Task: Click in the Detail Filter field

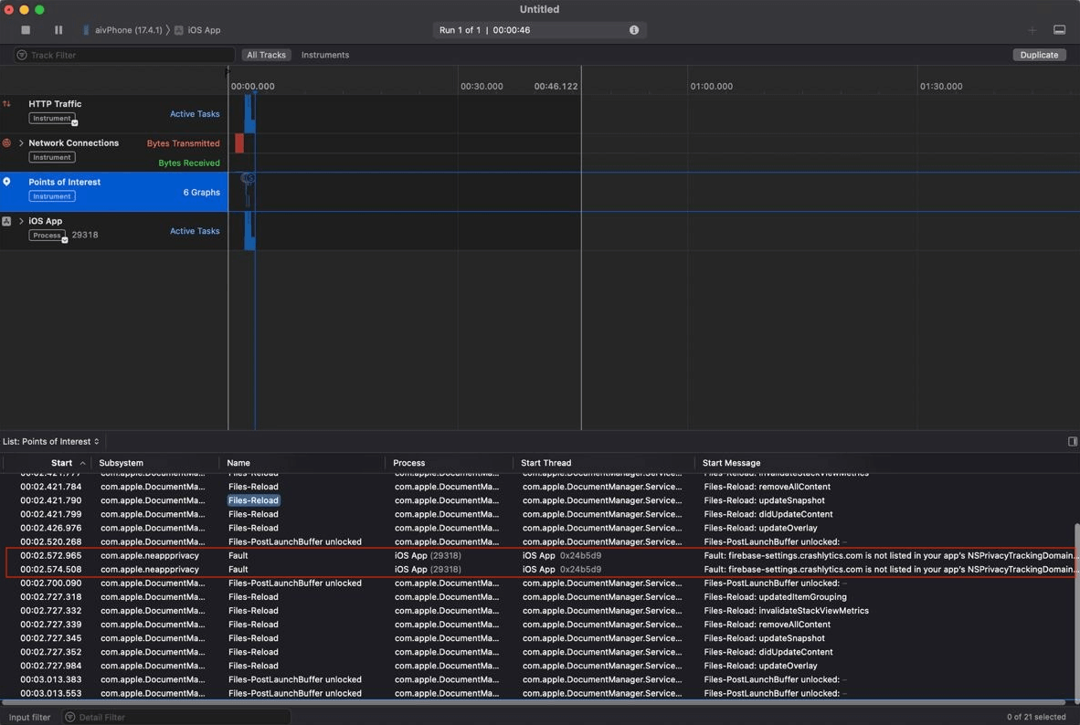Action: (x=175, y=718)
